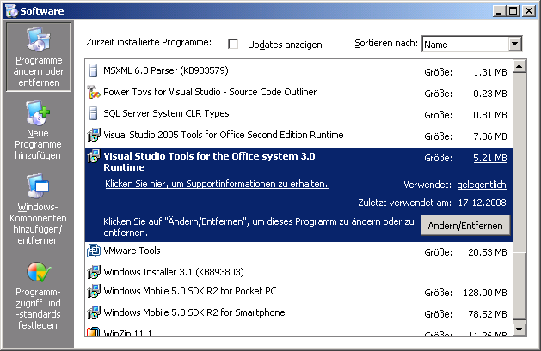This screenshot has height=351, width=541.
Task: Click the MSXML 6.0 Parser icon
Action: 94,70
